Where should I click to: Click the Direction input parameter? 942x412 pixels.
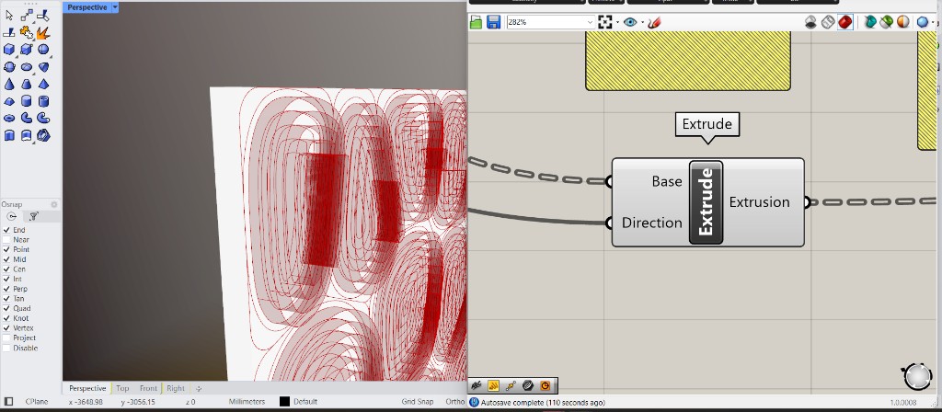click(x=652, y=223)
